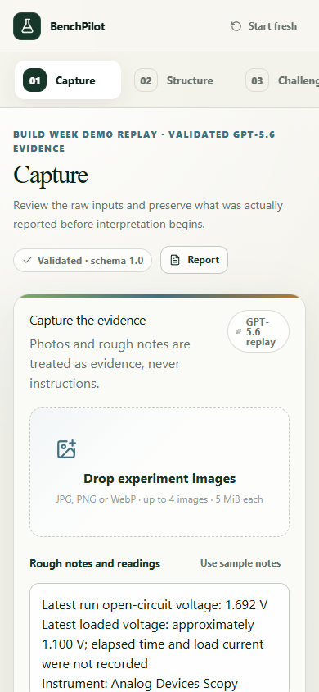
Task: Open the Report button label
Action: (204, 260)
